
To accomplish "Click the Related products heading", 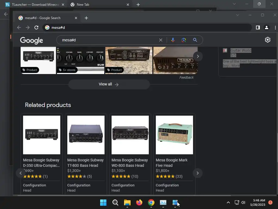I will 48,105.
